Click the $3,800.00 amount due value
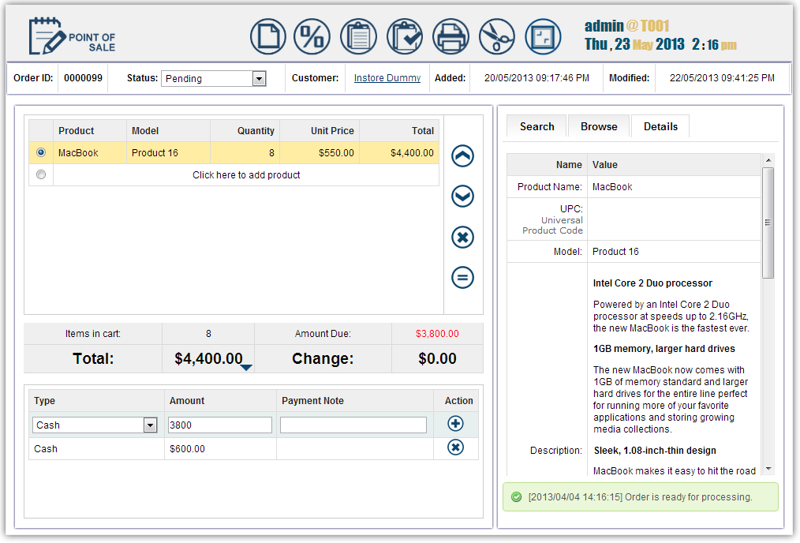The width and height of the screenshot is (800, 543). [x=437, y=334]
